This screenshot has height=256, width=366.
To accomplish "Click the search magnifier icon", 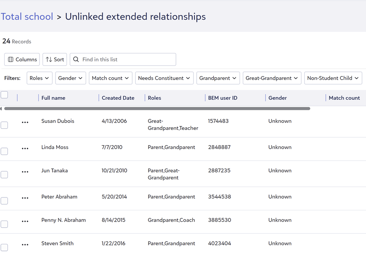I will (x=76, y=59).
